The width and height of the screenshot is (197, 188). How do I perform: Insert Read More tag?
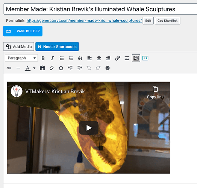click(127, 58)
